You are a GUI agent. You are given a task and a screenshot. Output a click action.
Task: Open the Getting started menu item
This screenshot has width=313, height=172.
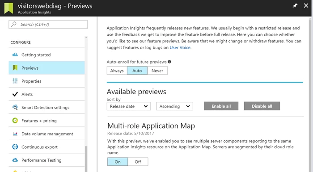pyautogui.click(x=47, y=55)
